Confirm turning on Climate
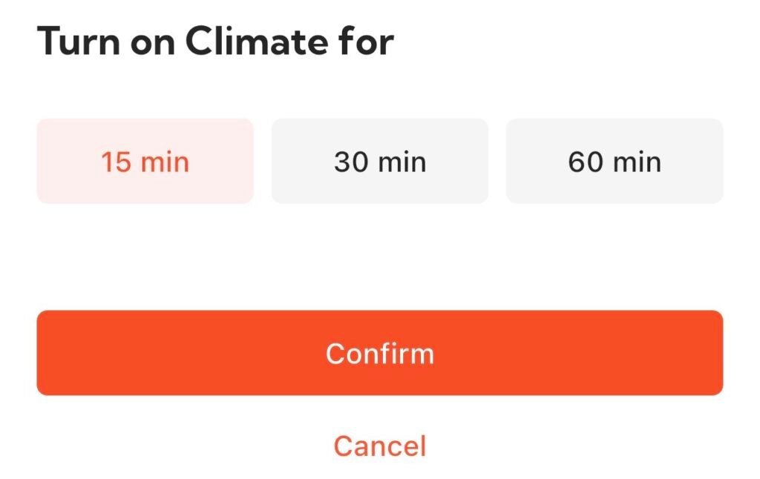The image size is (760, 479). click(x=379, y=353)
